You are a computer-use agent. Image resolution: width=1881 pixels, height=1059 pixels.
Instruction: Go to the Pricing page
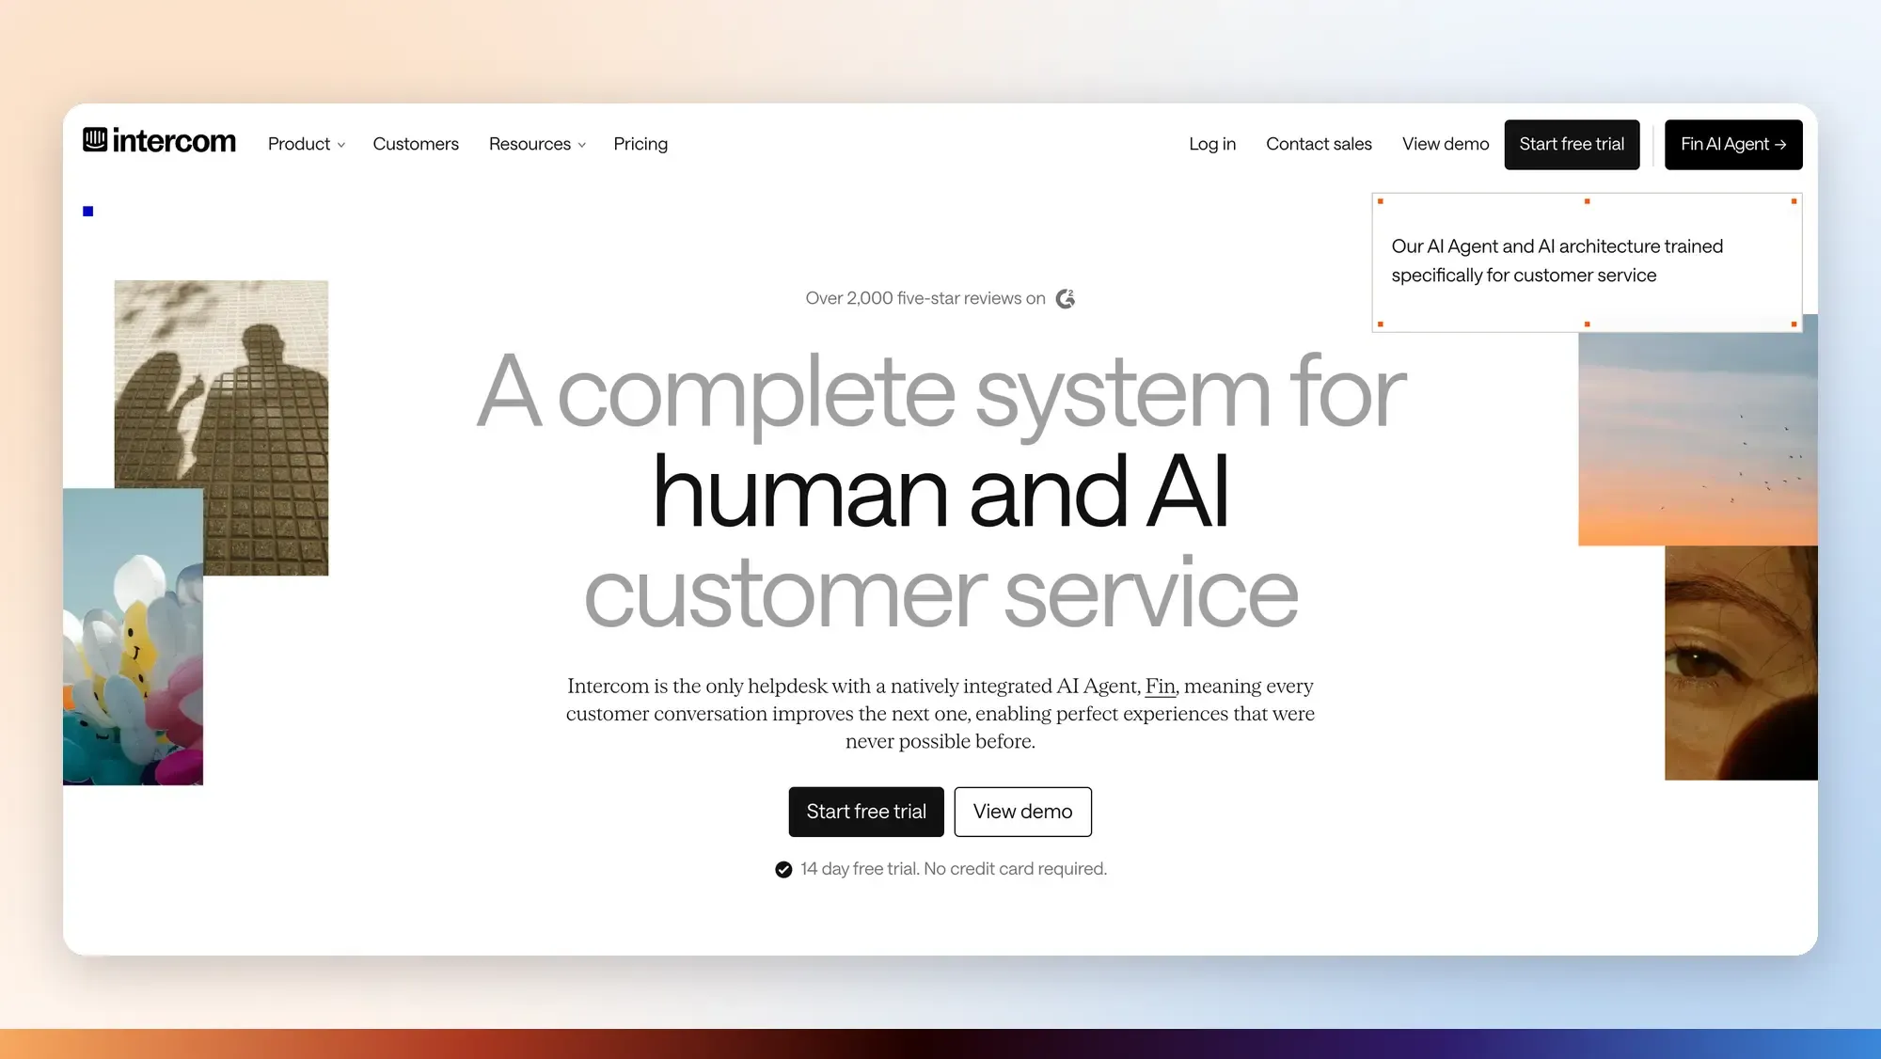tap(640, 144)
